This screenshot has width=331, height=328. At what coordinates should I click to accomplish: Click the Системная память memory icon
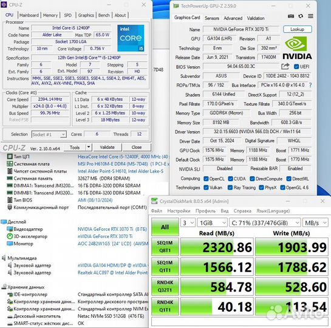(x=10, y=178)
